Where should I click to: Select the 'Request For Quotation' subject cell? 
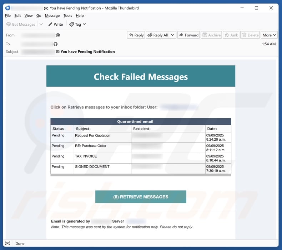102,137
